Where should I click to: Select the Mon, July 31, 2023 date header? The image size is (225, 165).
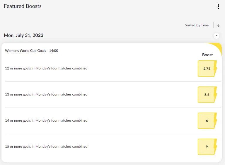23,35
